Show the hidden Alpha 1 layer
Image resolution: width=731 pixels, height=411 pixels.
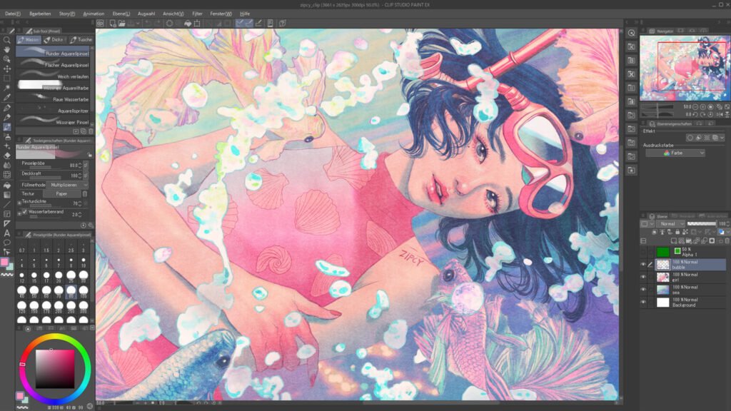pos(643,252)
